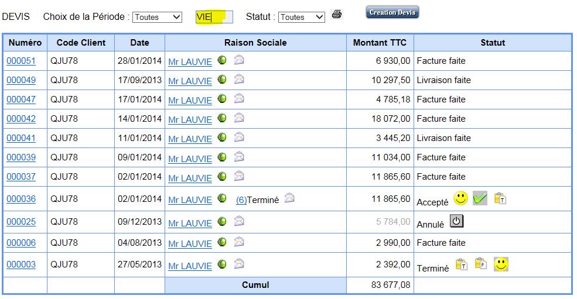Open Mr LAUVIE link on quote 000042
The image size is (577, 299).
pyautogui.click(x=190, y=119)
